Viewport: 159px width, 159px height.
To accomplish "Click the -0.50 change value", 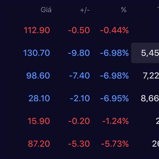I will coord(79,30).
